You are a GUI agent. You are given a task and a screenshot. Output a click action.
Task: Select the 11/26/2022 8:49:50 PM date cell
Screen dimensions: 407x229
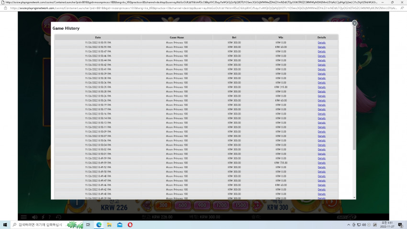tap(98, 172)
